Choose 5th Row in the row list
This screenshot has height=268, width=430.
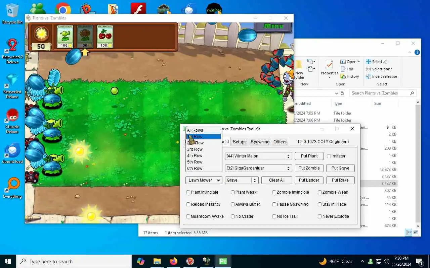point(204,162)
